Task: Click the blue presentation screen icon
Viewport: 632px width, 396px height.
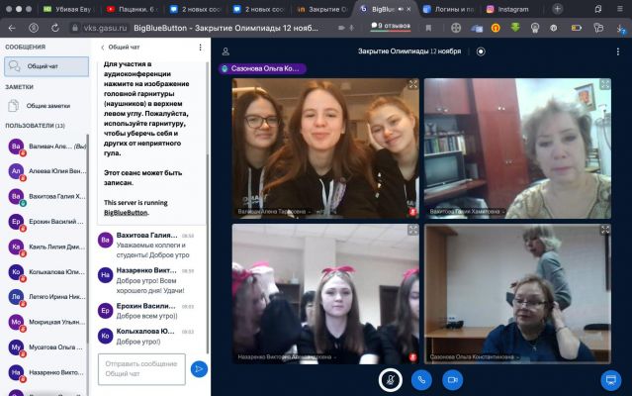Action: click(x=611, y=380)
